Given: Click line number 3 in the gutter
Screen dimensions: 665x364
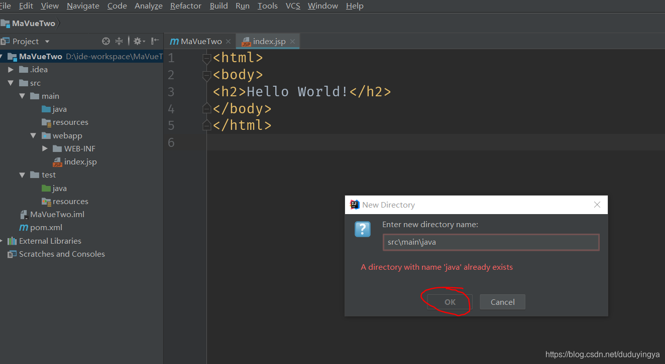Looking at the screenshot, I should pos(171,92).
